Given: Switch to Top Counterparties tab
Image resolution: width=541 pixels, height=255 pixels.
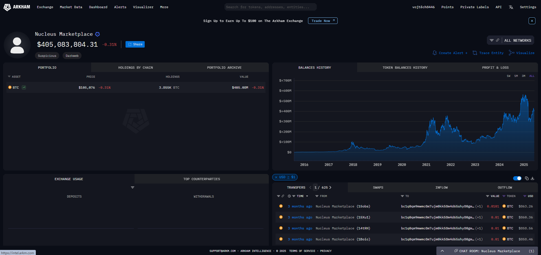Looking at the screenshot, I should pyautogui.click(x=202, y=179).
